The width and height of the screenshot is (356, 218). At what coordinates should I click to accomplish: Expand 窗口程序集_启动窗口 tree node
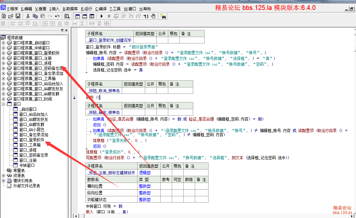tap(4, 43)
